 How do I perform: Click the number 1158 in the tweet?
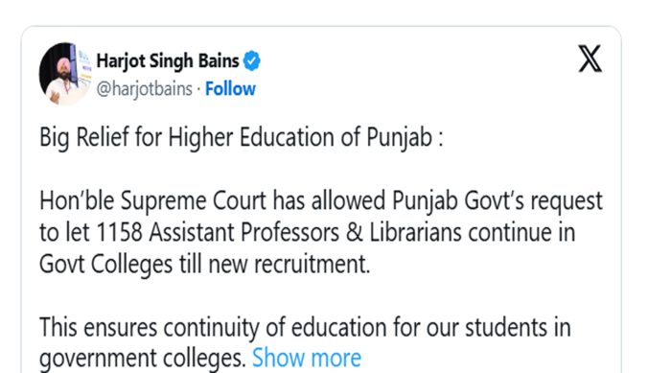click(119, 233)
